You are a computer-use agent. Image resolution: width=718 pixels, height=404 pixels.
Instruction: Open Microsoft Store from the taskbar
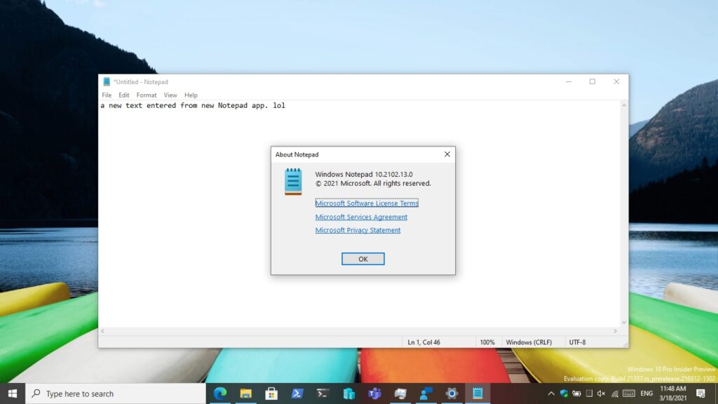click(272, 393)
